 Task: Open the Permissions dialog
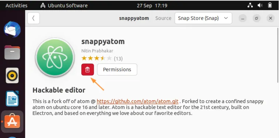click(117, 69)
